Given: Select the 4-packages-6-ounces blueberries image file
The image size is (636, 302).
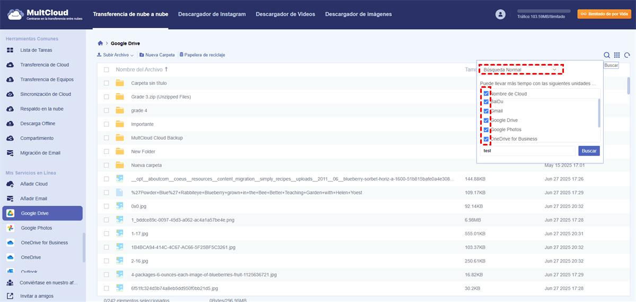Looking at the screenshot, I should [x=204, y=274].
